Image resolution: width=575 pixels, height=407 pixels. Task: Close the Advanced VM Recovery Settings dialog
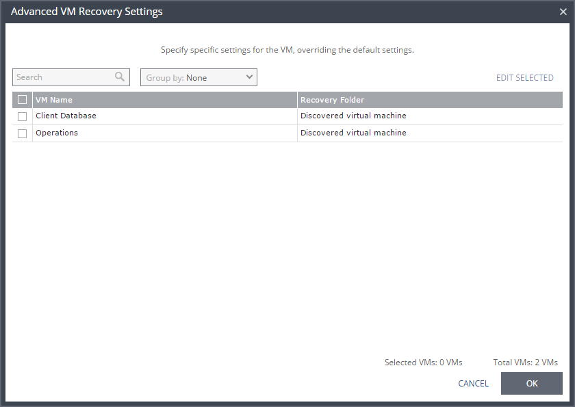click(x=563, y=12)
